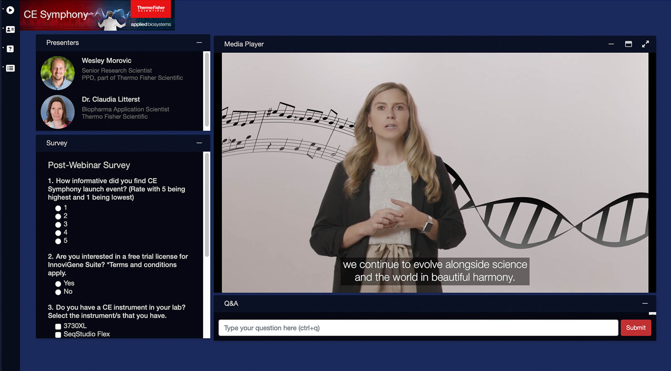Viewport: 671px width, 371px height.
Task: Open the survey list sidebar icon
Action: pos(10,68)
